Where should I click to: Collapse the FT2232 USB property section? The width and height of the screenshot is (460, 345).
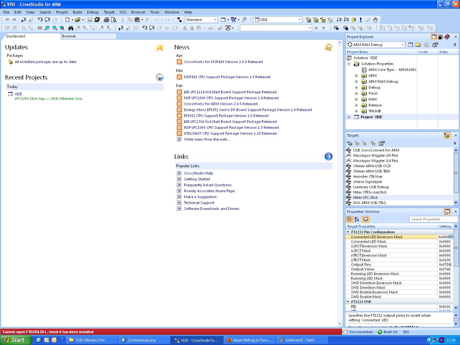point(348,302)
